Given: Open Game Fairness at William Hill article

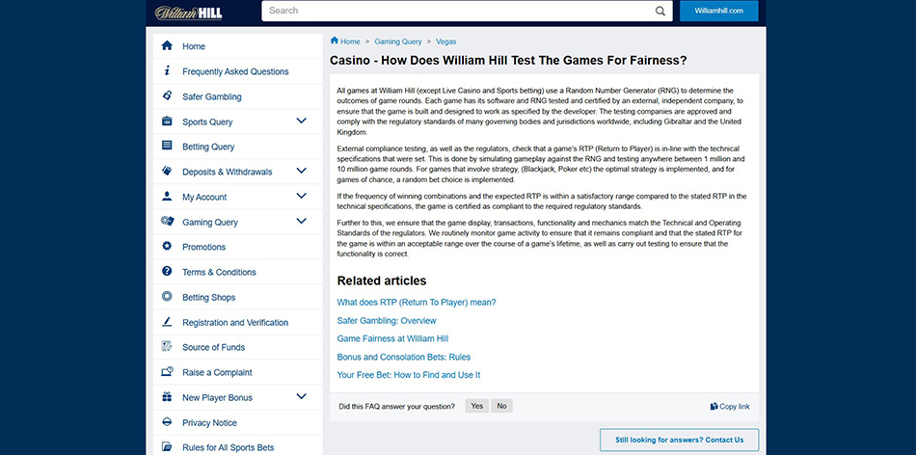Looking at the screenshot, I should pyautogui.click(x=392, y=338).
